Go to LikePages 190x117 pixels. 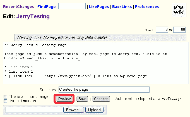point(99,7)
